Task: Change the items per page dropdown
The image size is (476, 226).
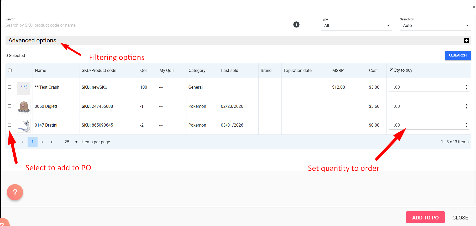Action: coord(71,142)
